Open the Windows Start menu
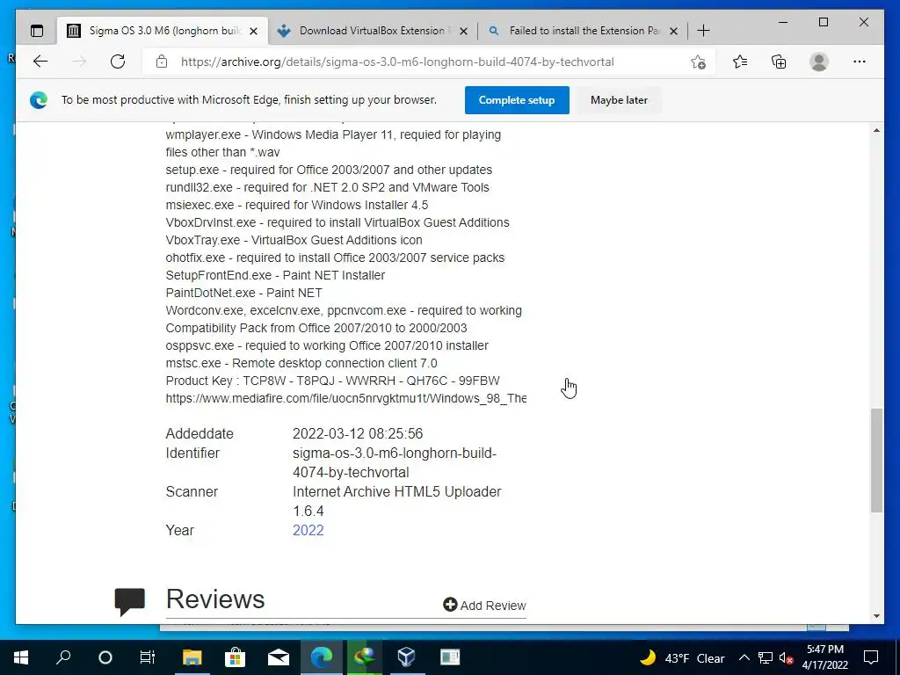The height and width of the screenshot is (675, 900). pyautogui.click(x=21, y=657)
